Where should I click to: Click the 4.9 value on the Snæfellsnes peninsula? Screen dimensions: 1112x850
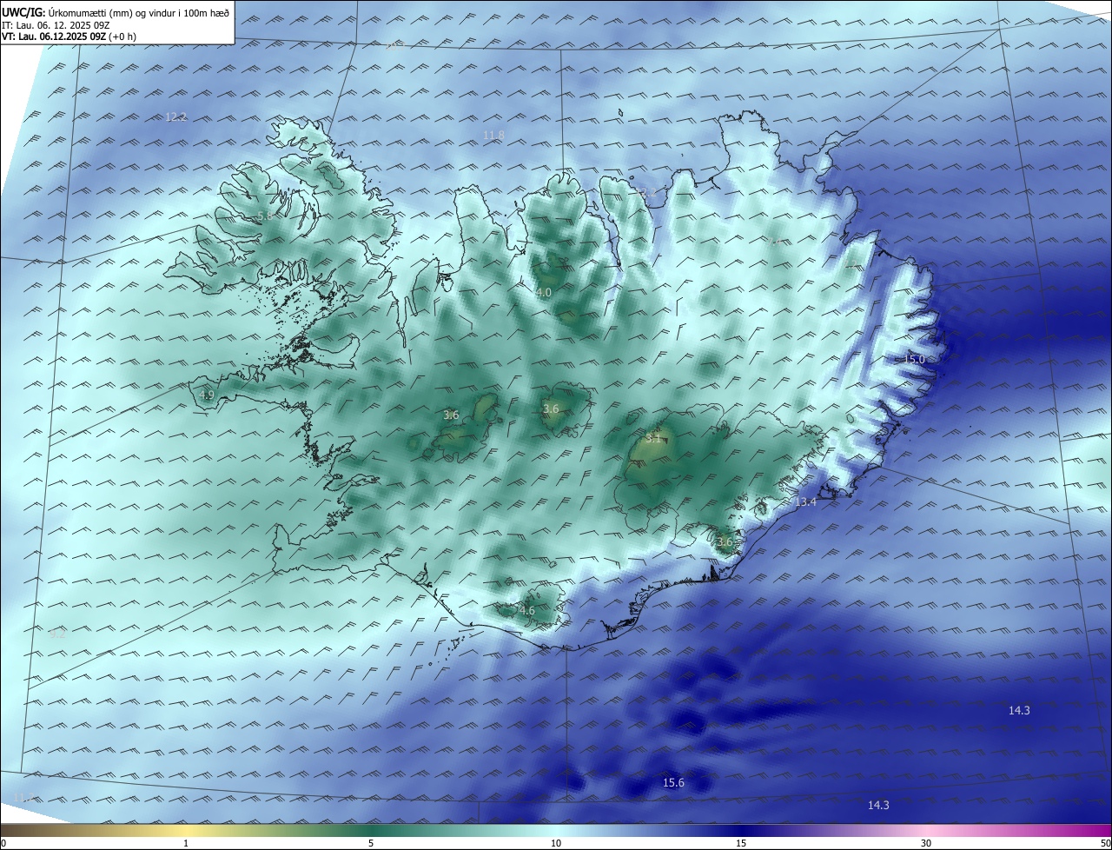(207, 395)
